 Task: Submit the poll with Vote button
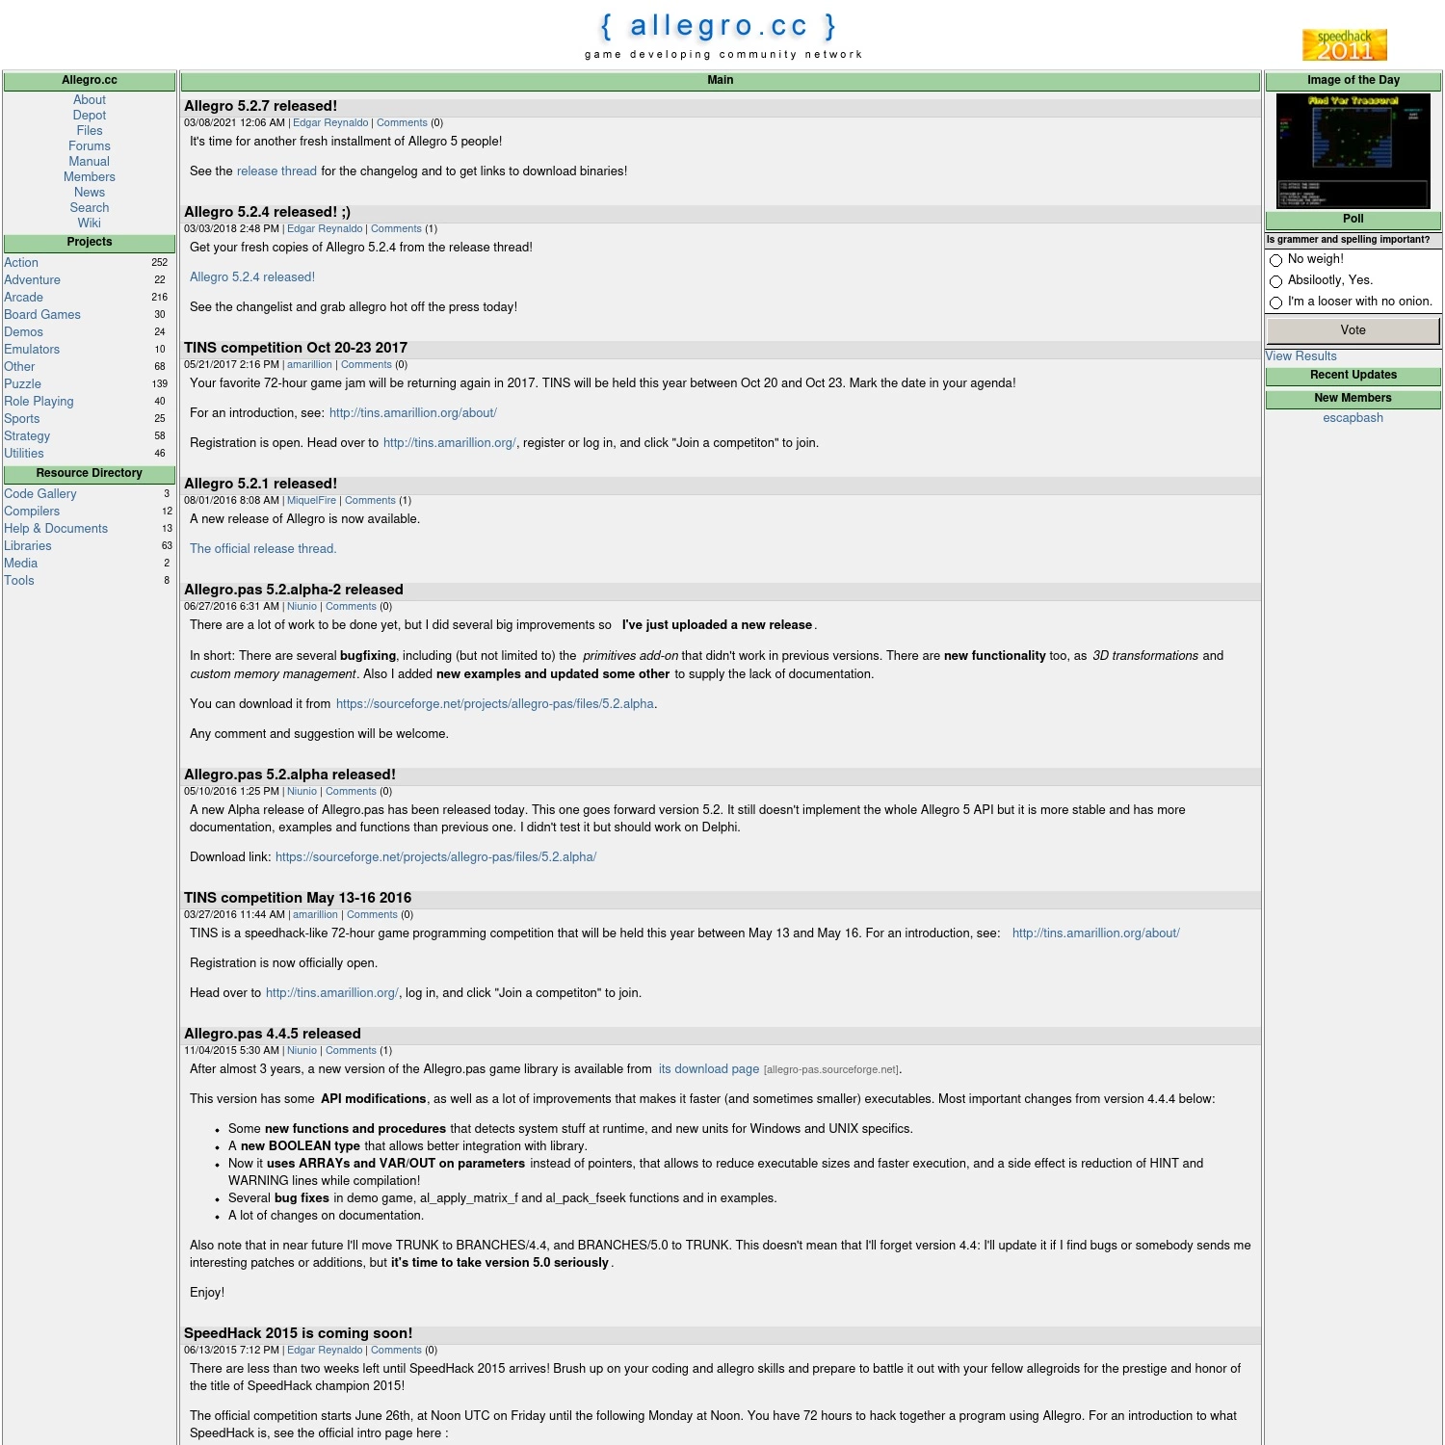(x=1353, y=330)
